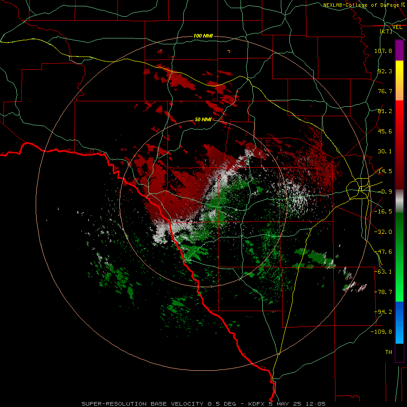Image resolution: width=407 pixels, height=407 pixels.
Task: Click the green segment of the color bar
Action: [x=399, y=257]
